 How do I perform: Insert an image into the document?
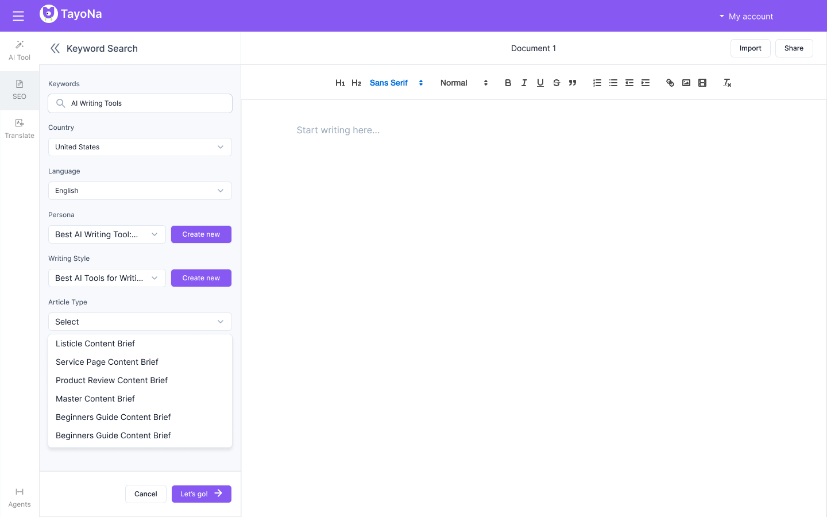click(x=686, y=83)
